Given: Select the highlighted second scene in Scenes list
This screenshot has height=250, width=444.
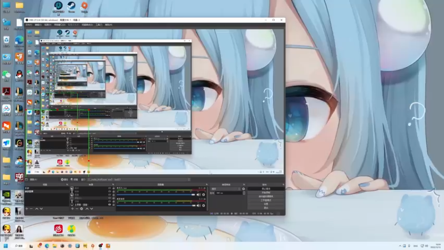Looking at the screenshot, I should 47,191.
